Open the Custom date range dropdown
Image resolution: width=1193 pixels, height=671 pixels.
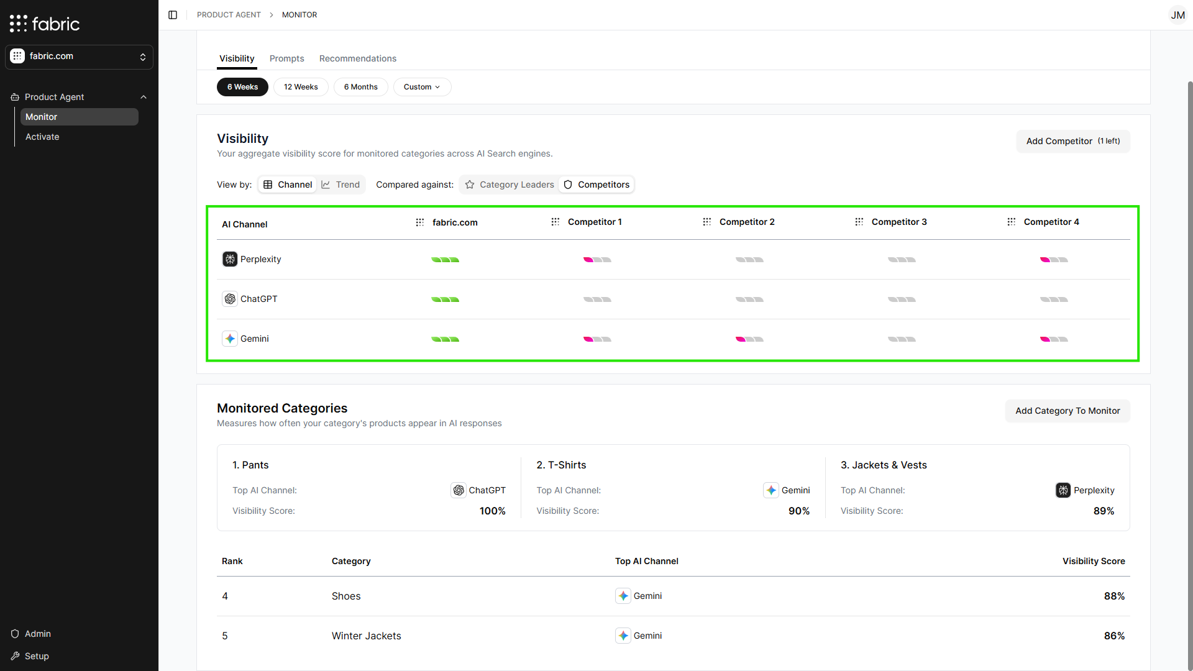[422, 86]
